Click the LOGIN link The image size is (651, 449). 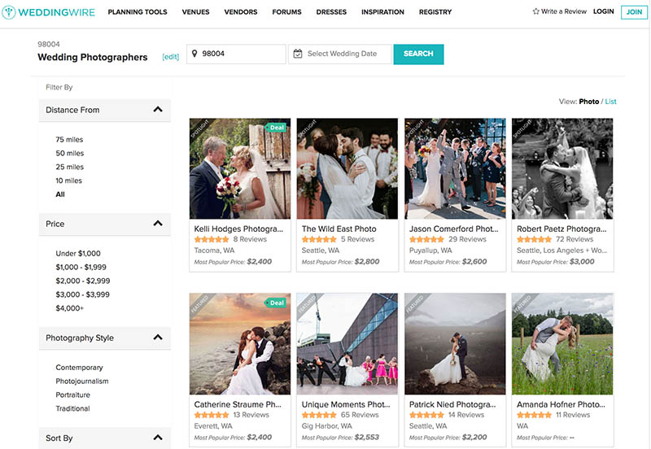[x=603, y=11]
